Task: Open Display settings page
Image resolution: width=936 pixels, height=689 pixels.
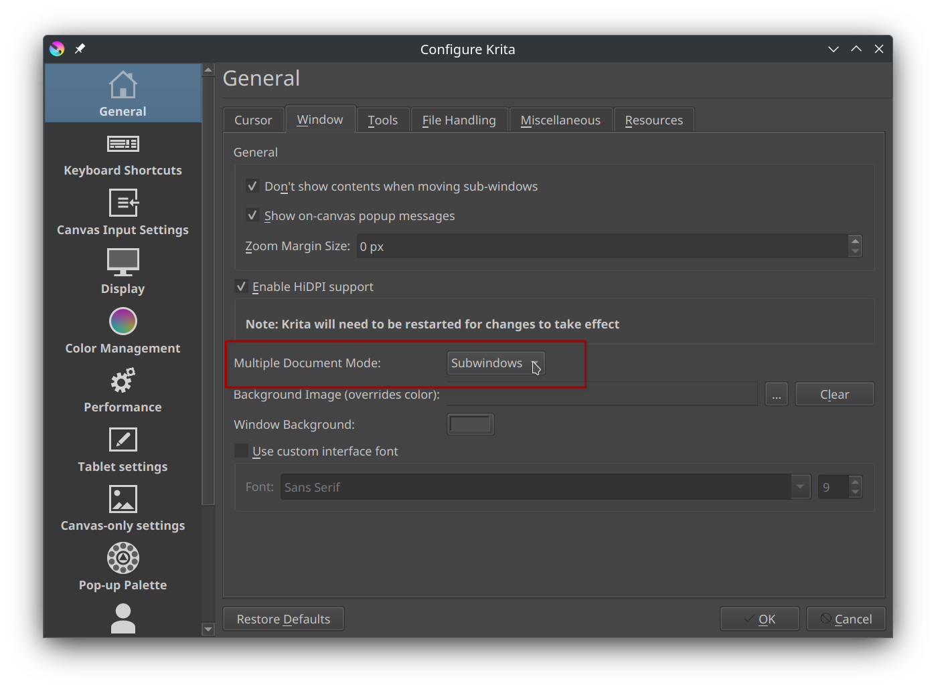Action: point(123,272)
